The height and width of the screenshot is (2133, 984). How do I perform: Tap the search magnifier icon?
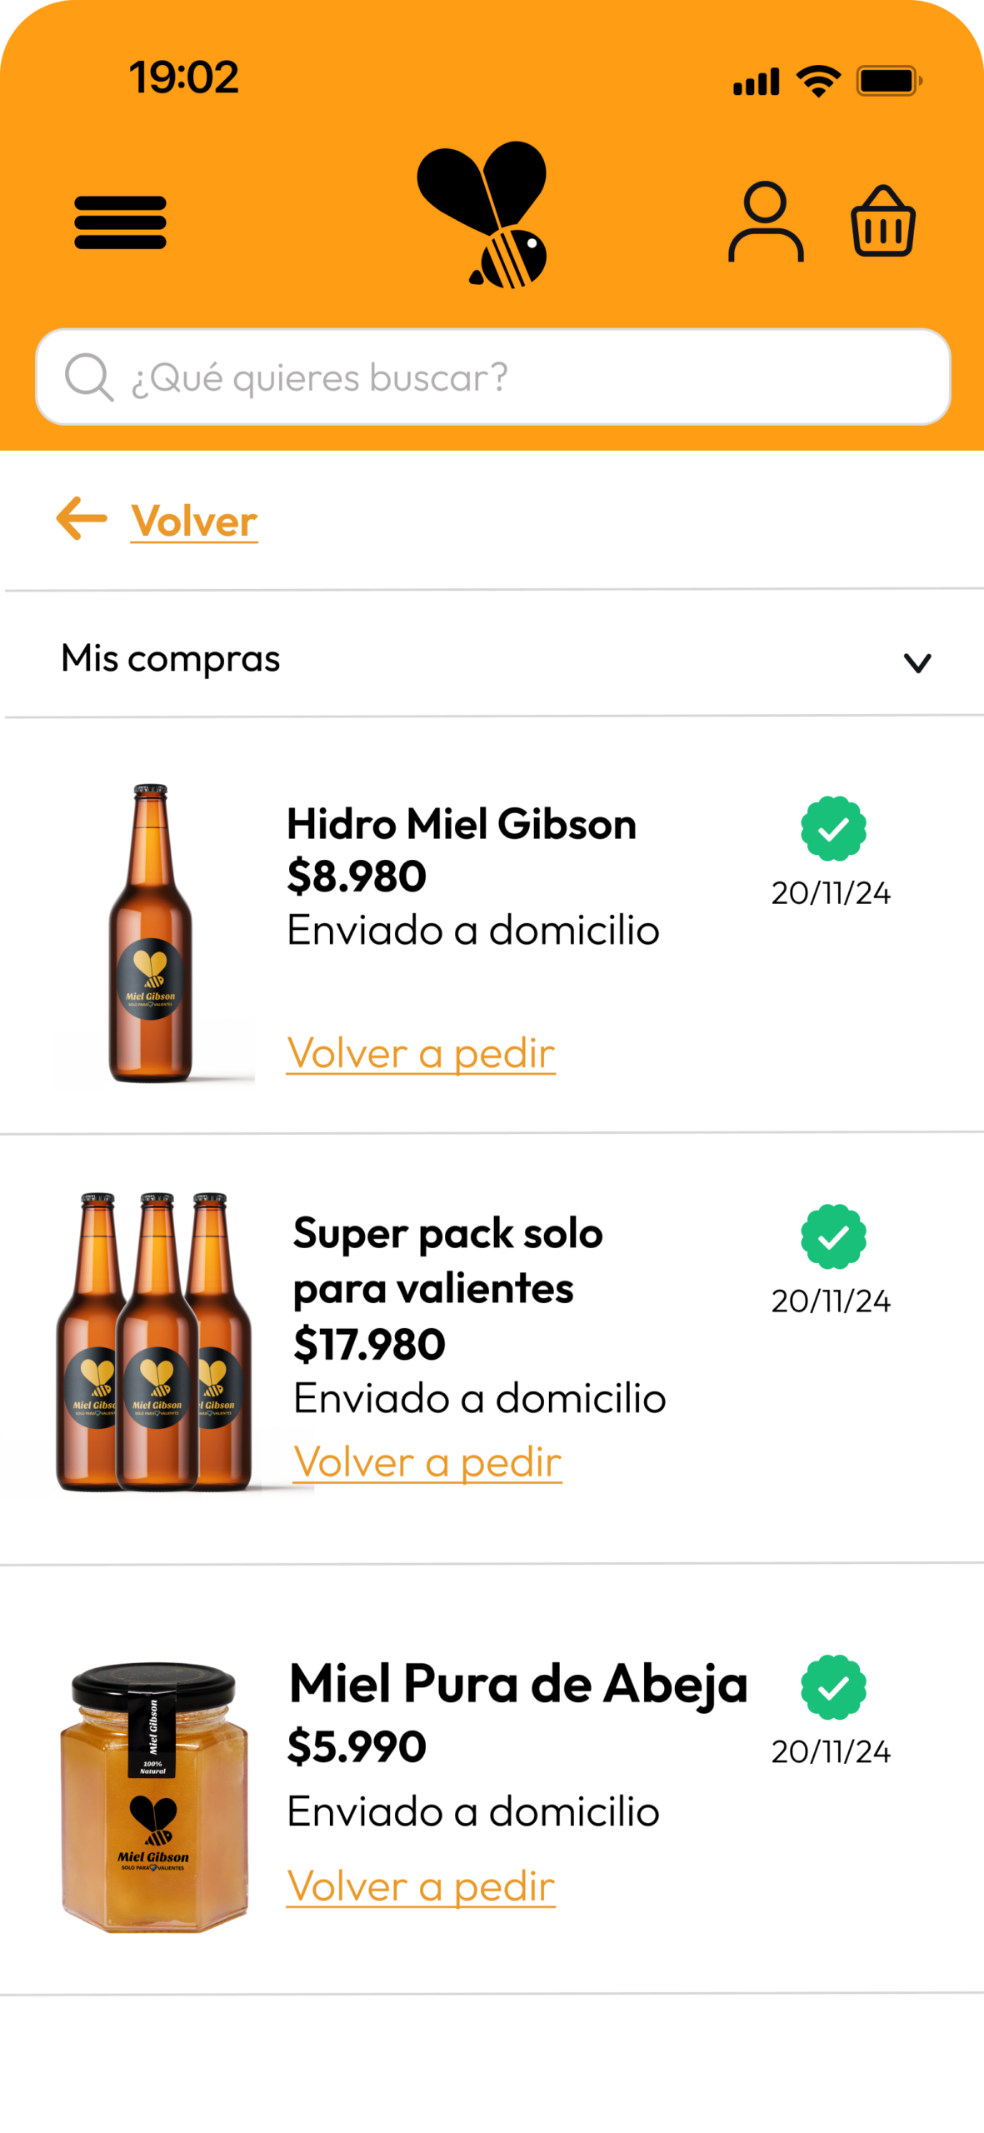point(88,377)
